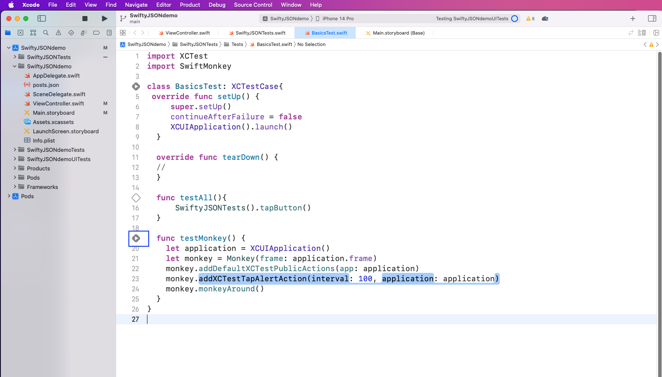Select SceneDelegate.swift file
The width and height of the screenshot is (662, 377).
click(59, 94)
